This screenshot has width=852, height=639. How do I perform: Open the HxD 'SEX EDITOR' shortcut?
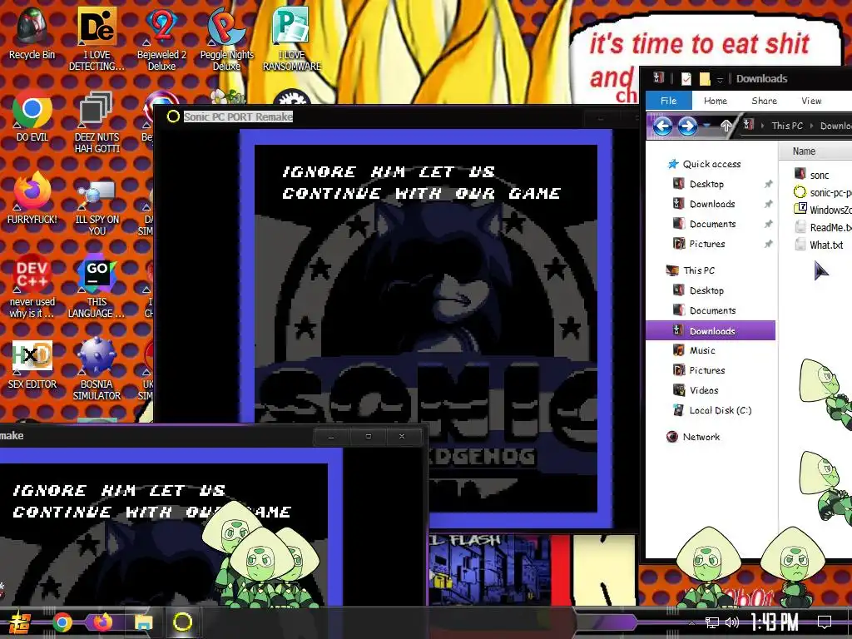pyautogui.click(x=32, y=364)
